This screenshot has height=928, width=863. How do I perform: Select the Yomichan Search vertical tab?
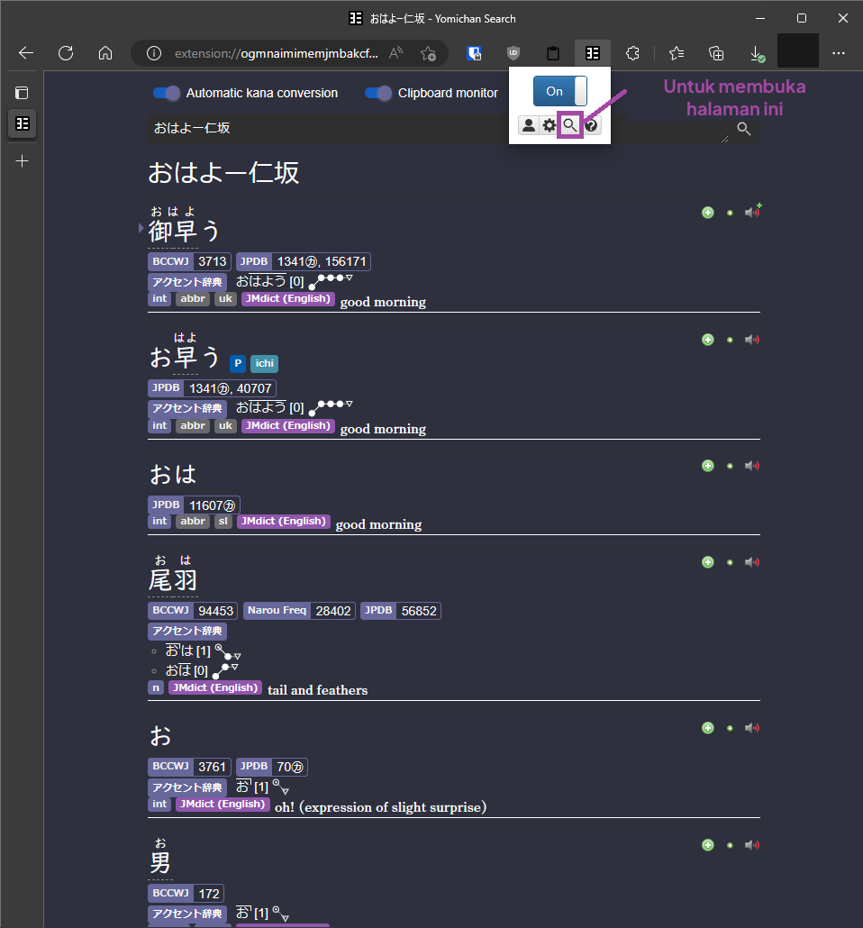[x=23, y=123]
